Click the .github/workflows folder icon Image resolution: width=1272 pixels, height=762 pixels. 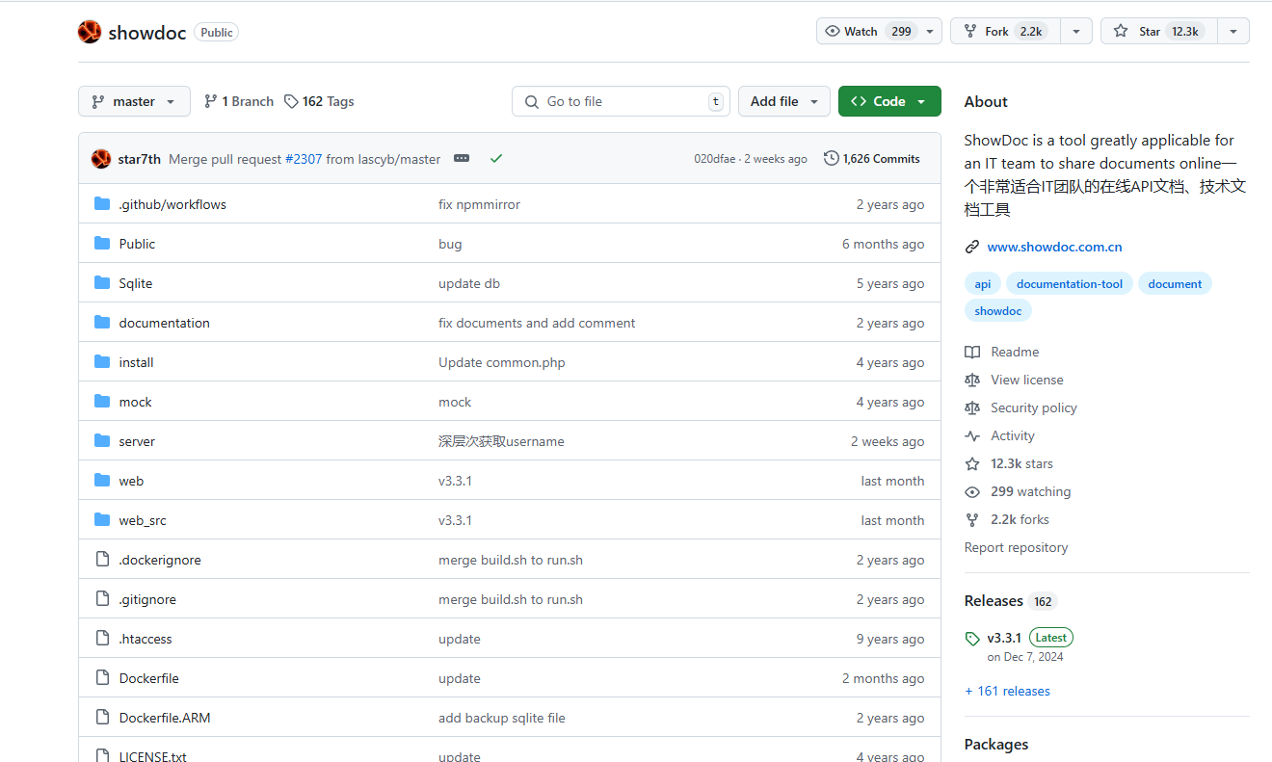click(102, 204)
